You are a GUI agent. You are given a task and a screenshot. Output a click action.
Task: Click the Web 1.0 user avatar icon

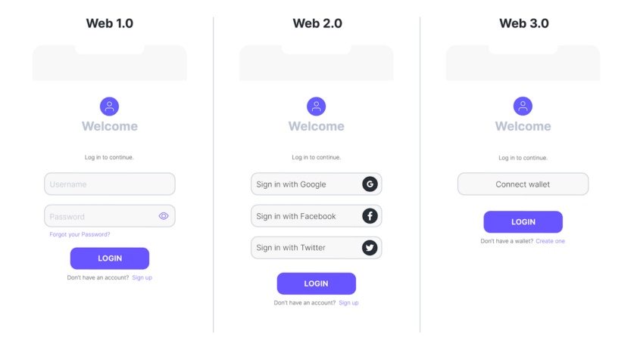pyautogui.click(x=109, y=107)
